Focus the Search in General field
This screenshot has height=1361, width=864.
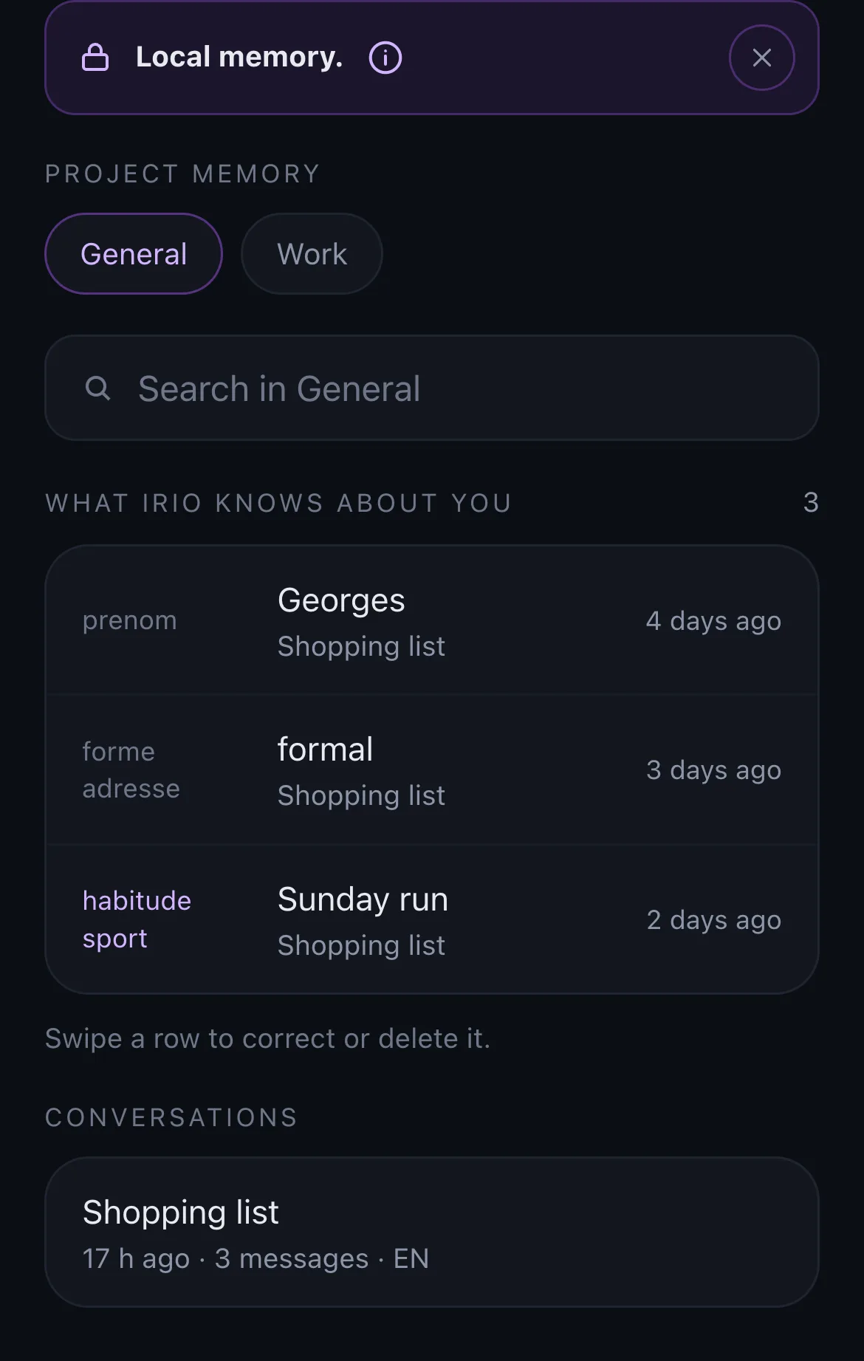click(x=432, y=388)
